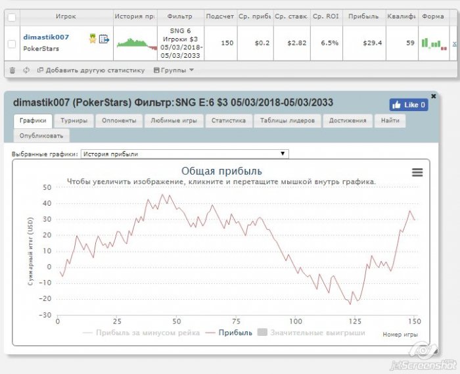Screen dimensions: 460x374
Task: Open the Опубликовать tab
Action: pos(41,136)
